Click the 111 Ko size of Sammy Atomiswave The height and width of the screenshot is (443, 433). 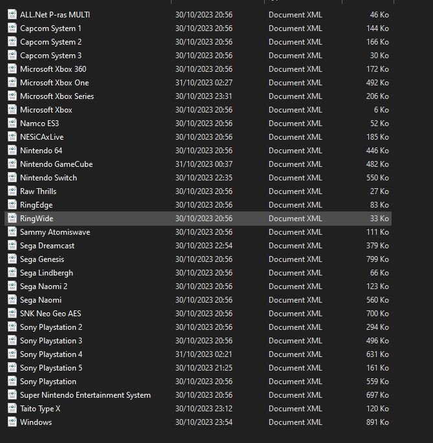[x=377, y=232]
